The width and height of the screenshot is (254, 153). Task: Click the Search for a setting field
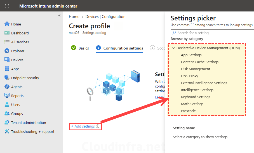coord(212,33)
